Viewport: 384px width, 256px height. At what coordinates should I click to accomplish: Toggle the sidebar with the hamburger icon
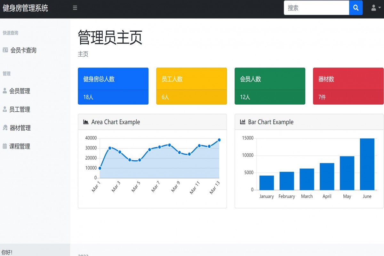point(75,8)
